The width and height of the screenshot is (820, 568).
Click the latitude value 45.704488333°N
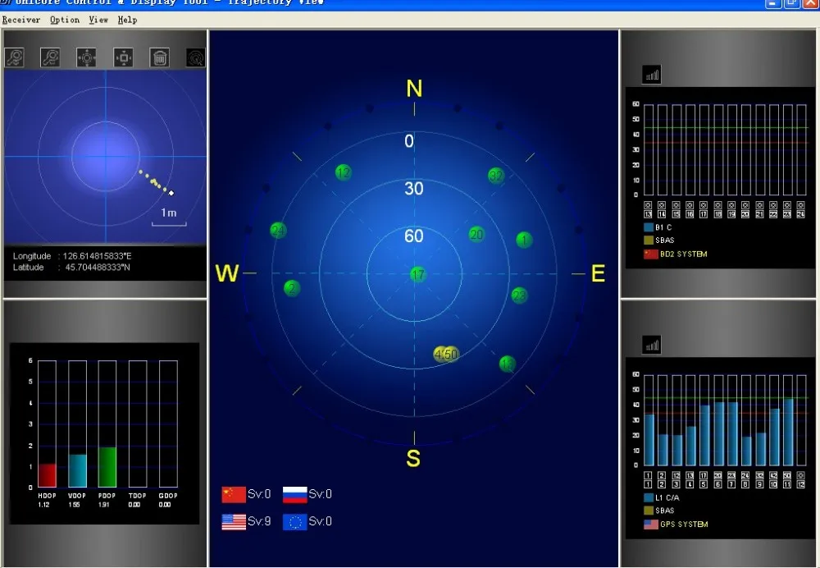98,268
